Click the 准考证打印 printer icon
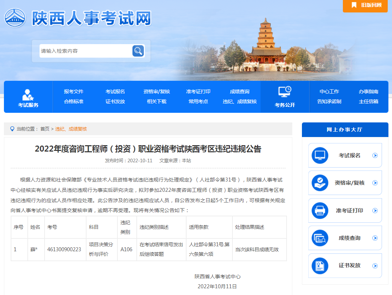Screen dimensions: 392x295 [x=320, y=210]
